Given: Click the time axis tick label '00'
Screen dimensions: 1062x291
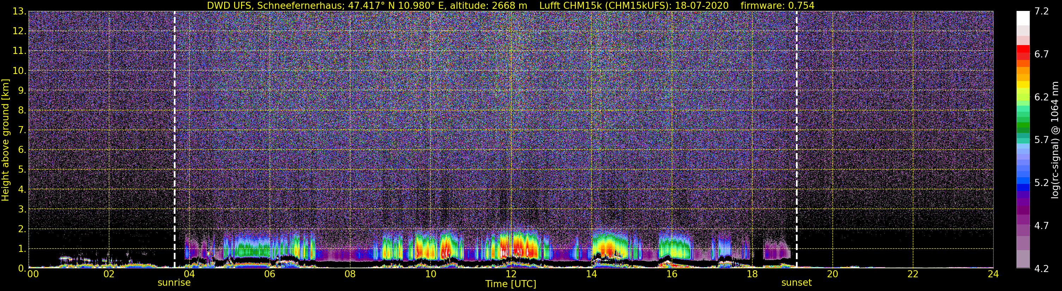Looking at the screenshot, I should 33,274.
